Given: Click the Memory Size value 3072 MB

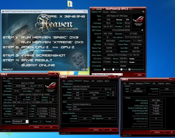Looking at the screenshot, I should (109, 51).
